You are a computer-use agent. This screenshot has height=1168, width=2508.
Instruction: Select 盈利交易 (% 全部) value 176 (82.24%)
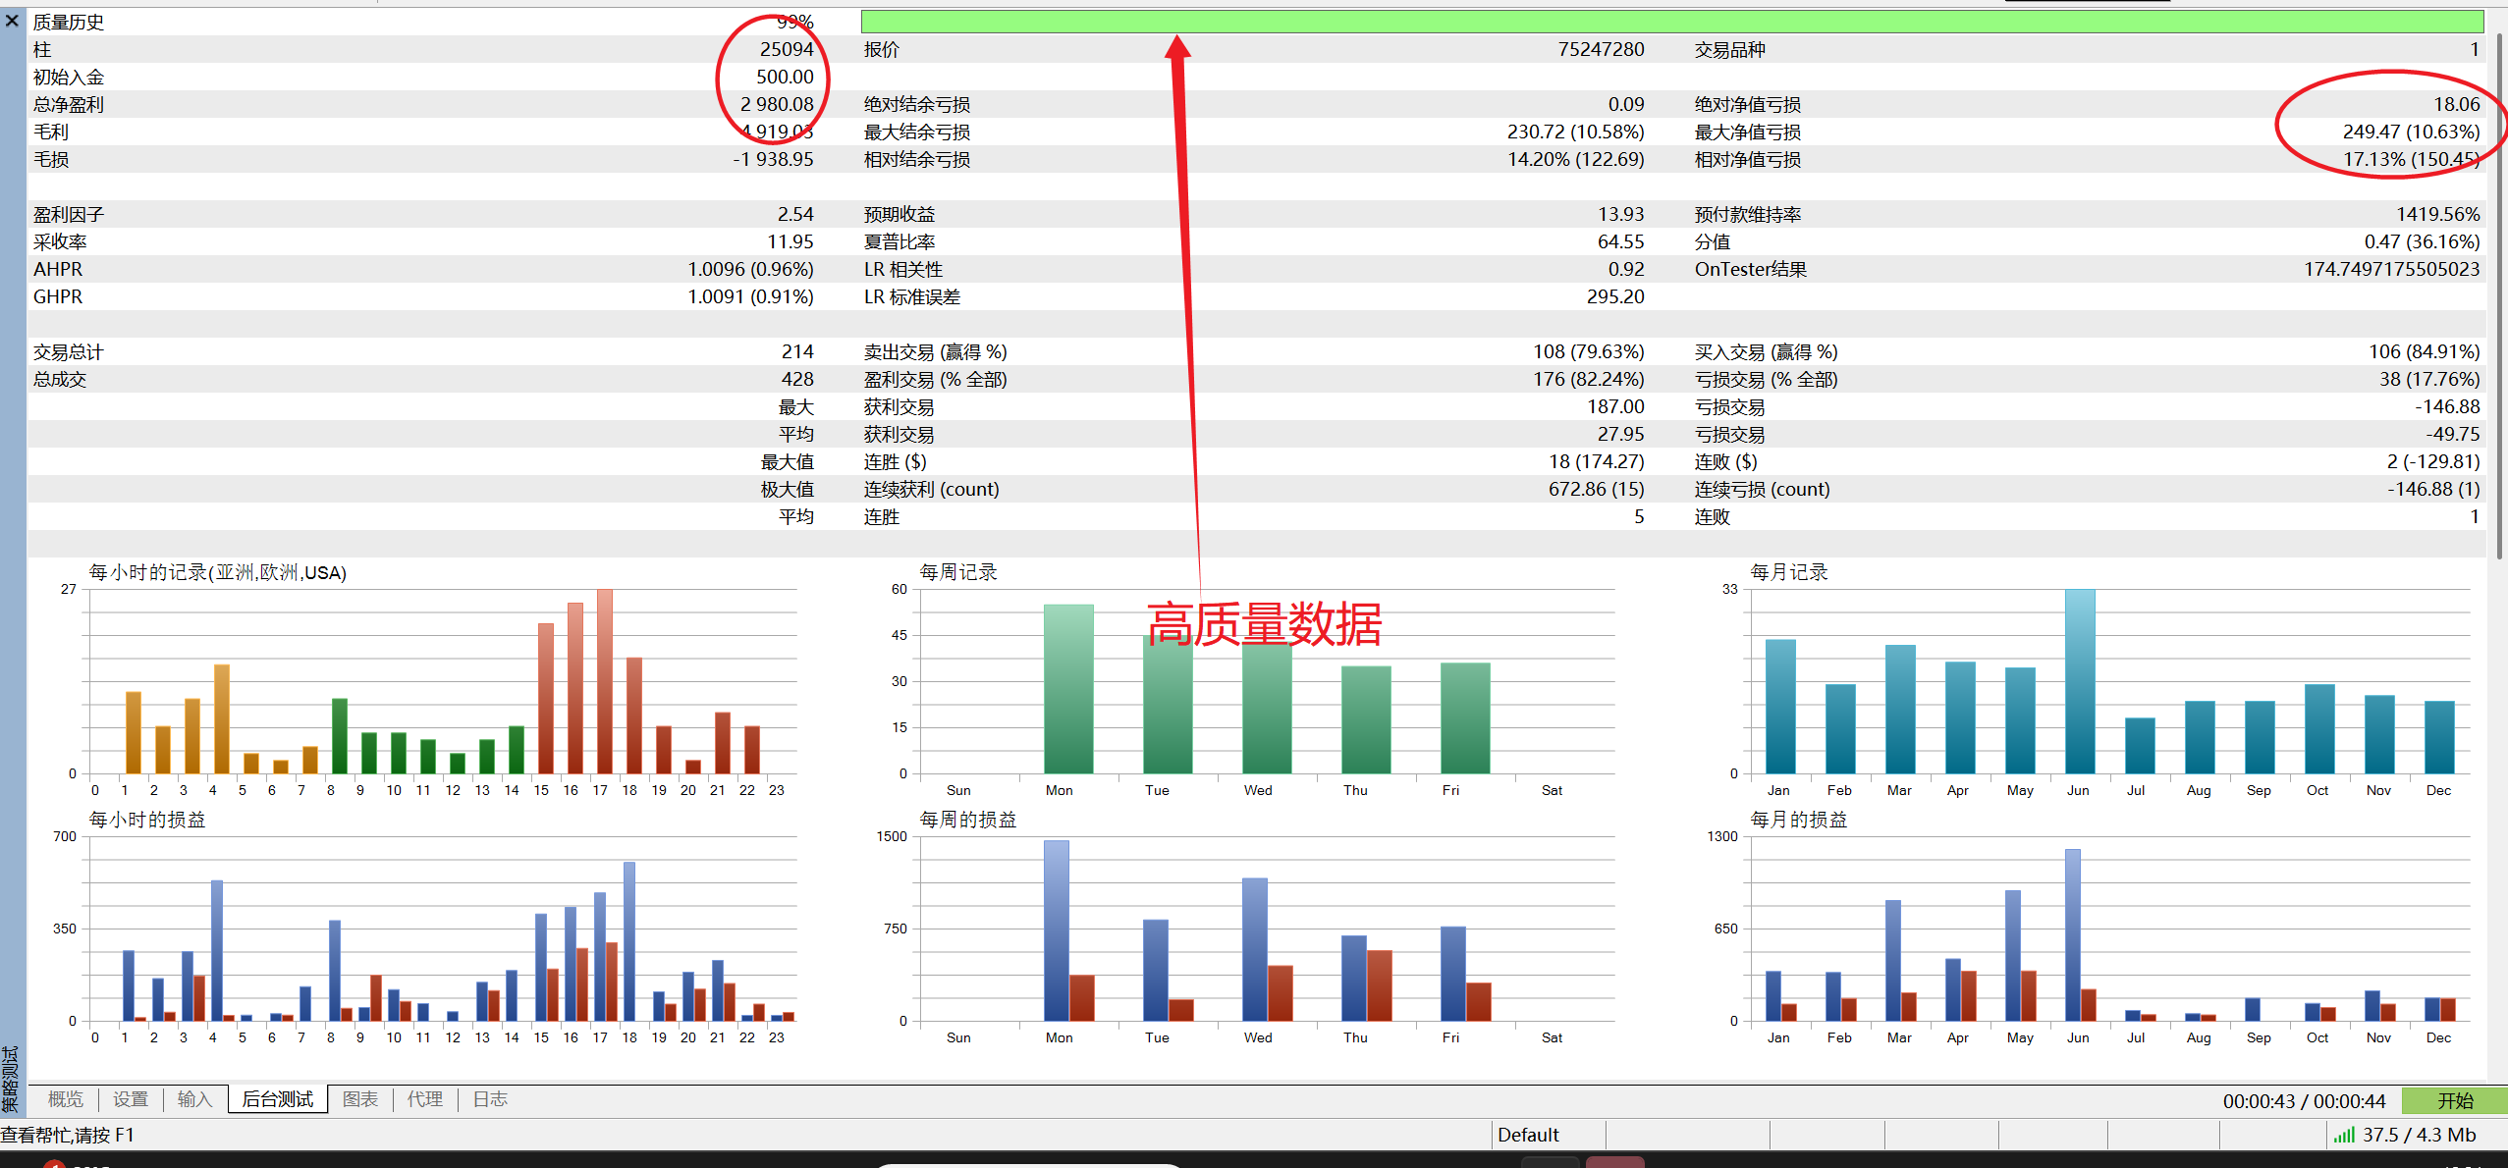(x=1588, y=379)
